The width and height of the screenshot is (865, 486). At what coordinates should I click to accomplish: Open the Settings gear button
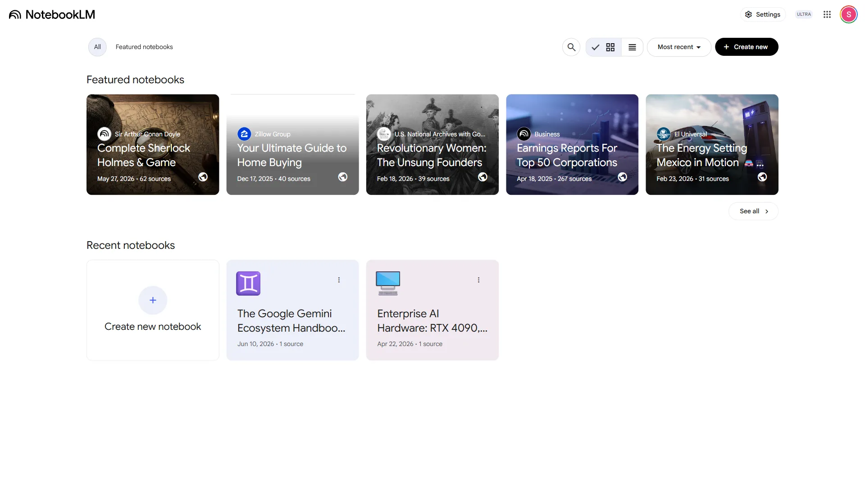point(763,14)
